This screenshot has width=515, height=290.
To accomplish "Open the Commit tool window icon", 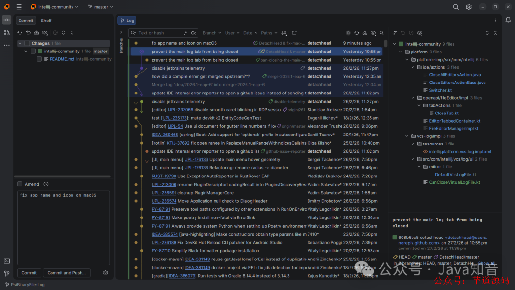I will pyautogui.click(x=7, y=20).
